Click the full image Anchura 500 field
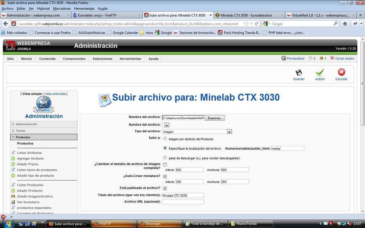This screenshot has height=228, width=365. 235,170
